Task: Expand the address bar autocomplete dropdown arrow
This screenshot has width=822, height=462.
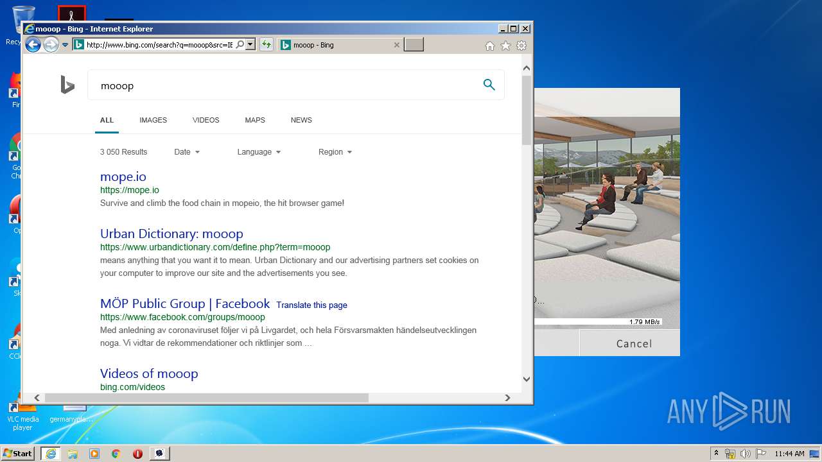Action: point(250,45)
